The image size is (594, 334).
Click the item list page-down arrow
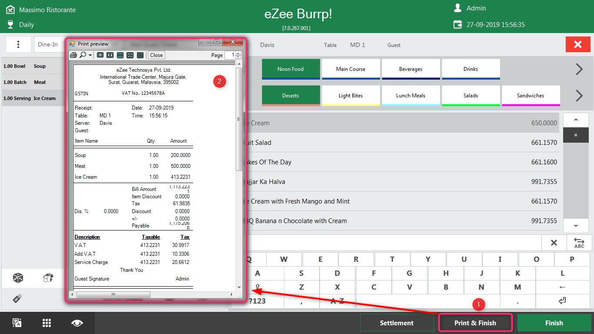click(576, 226)
